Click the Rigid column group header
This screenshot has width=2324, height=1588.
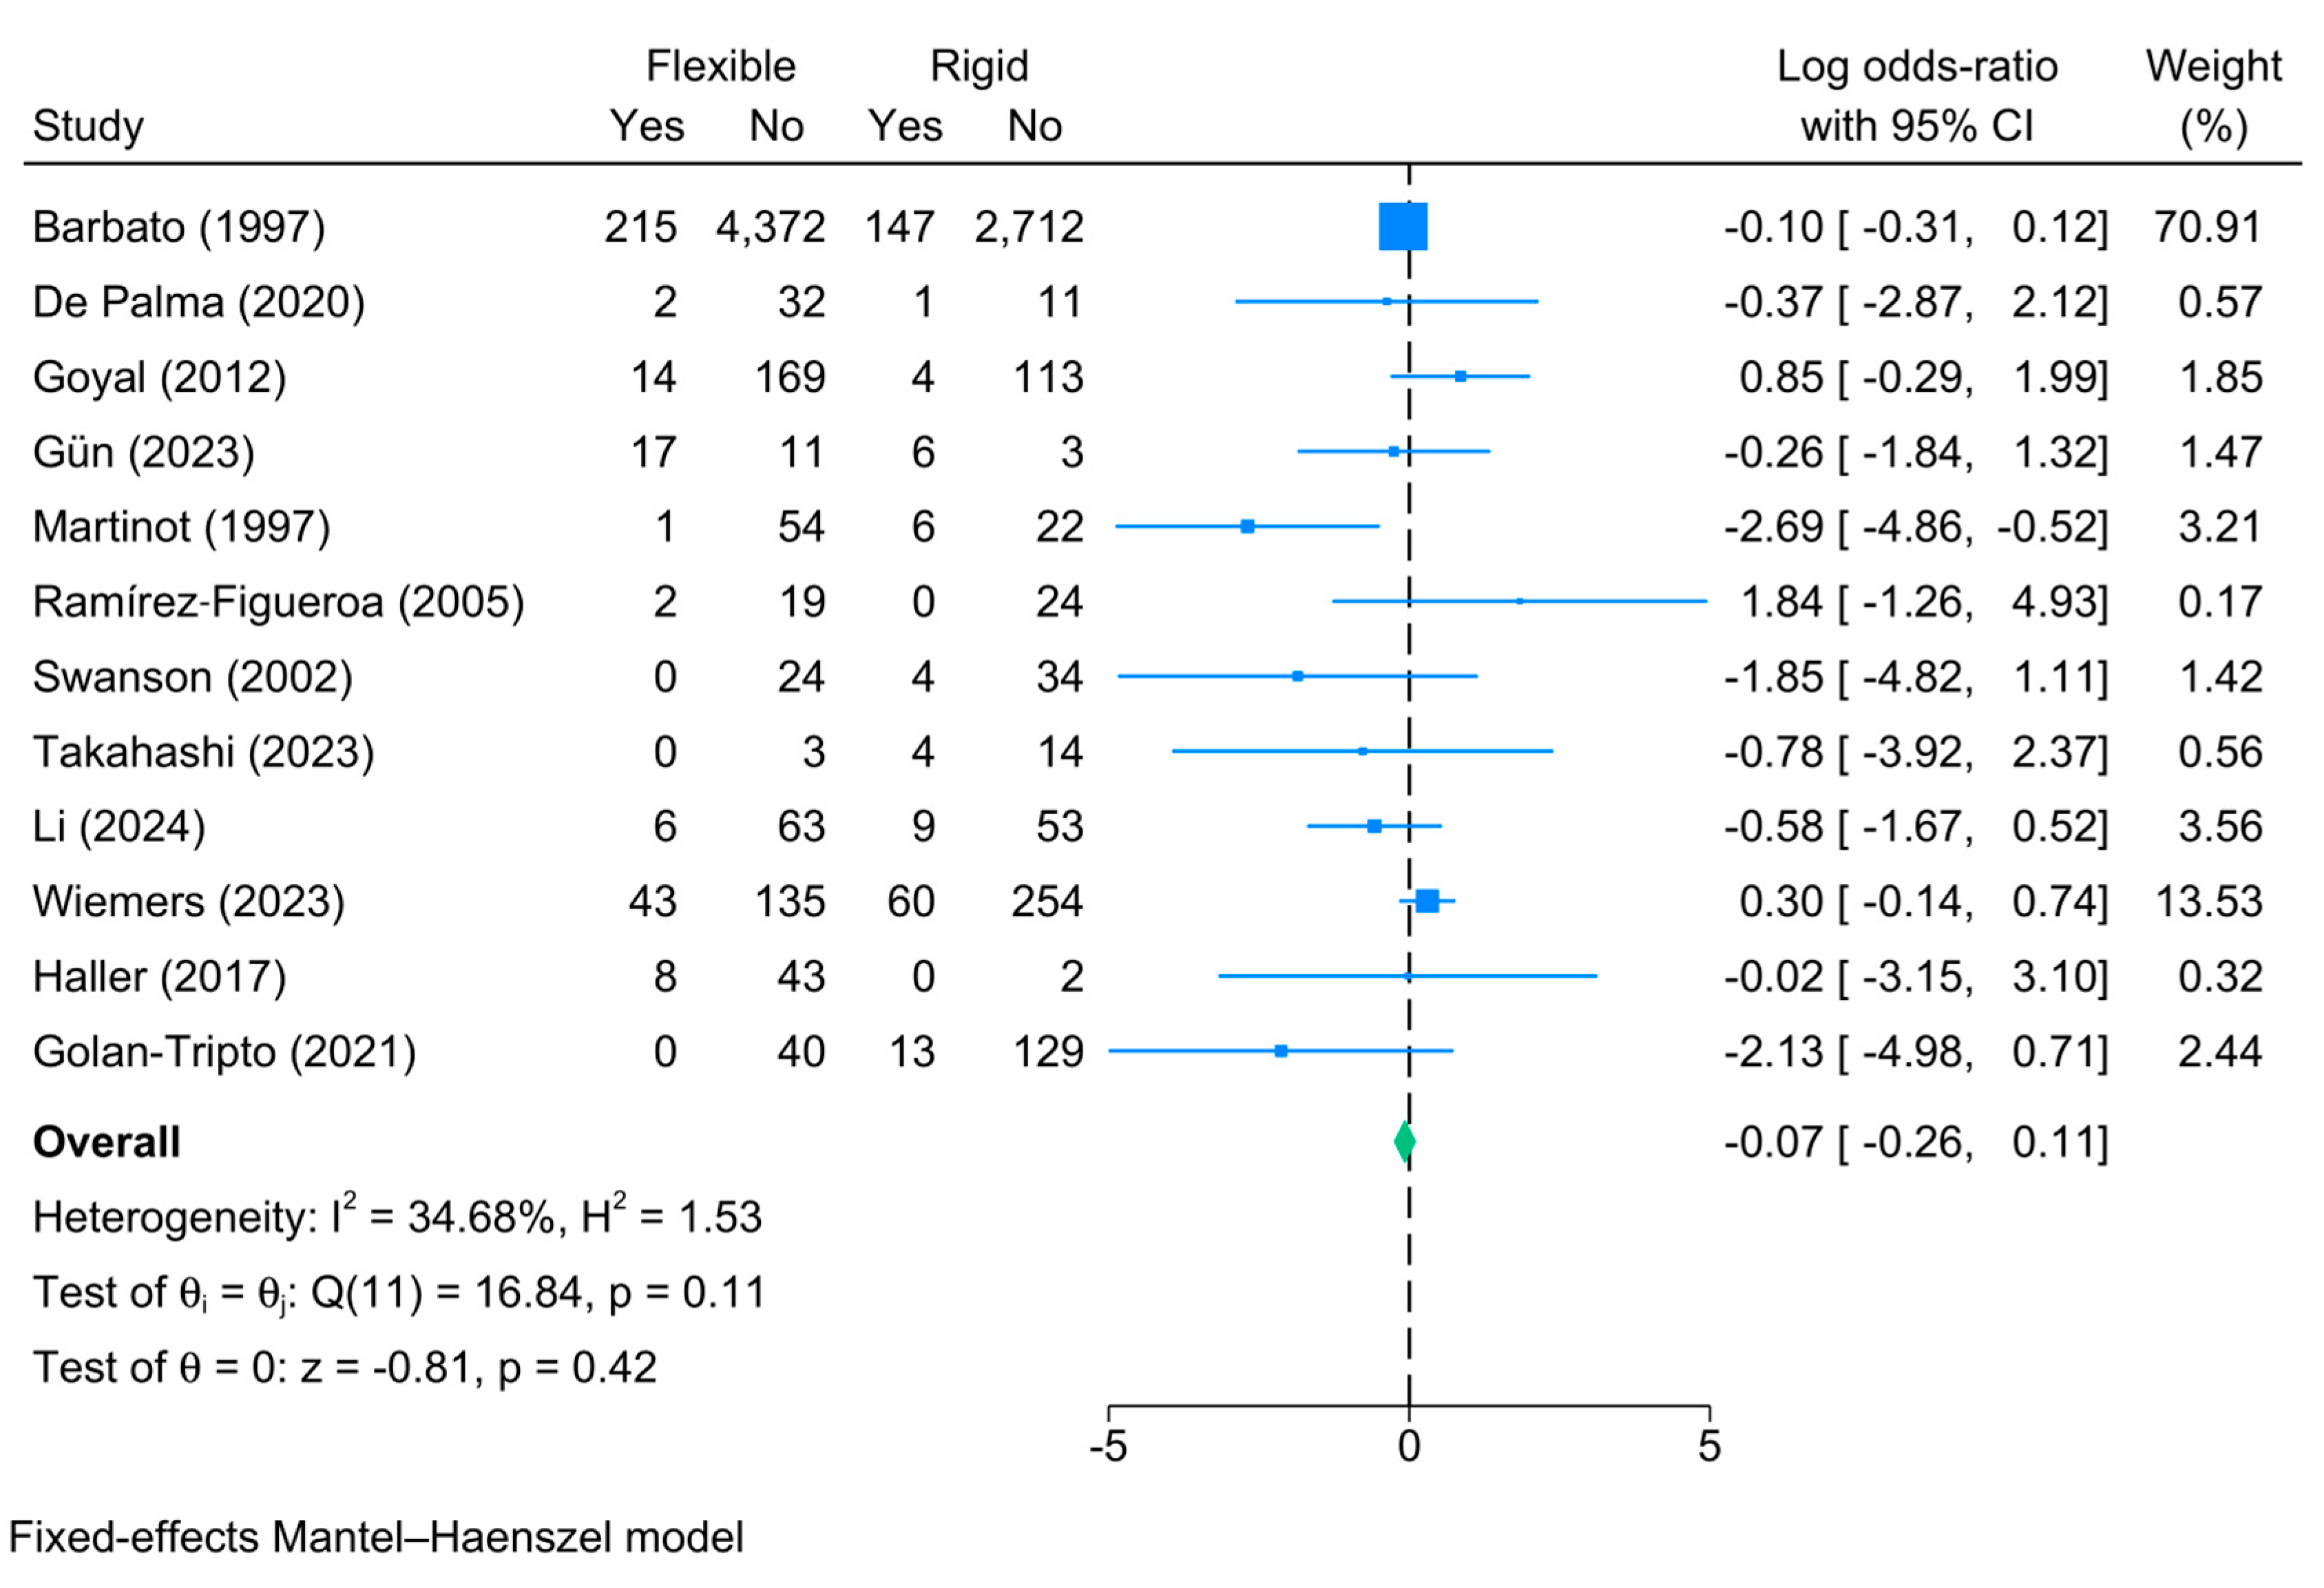978,67
